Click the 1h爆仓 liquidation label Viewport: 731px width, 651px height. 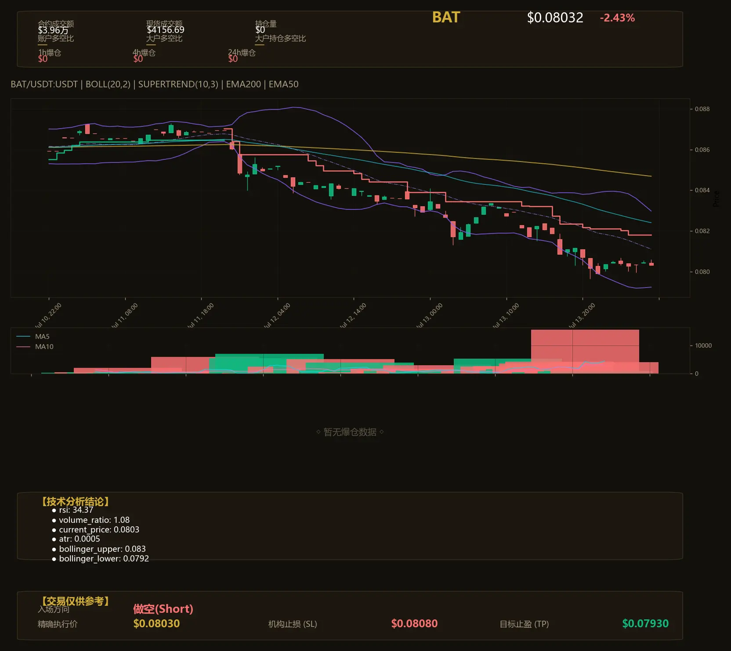tap(50, 53)
